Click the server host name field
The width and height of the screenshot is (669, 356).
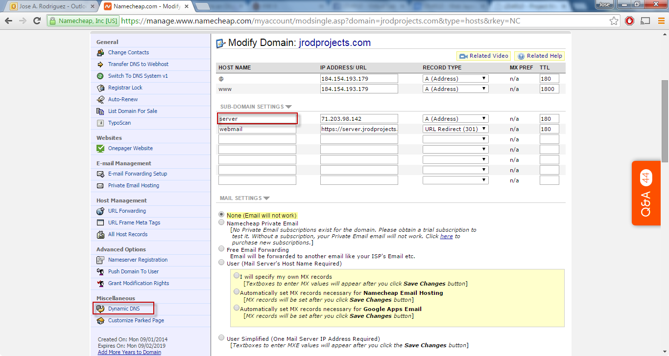pyautogui.click(x=257, y=119)
